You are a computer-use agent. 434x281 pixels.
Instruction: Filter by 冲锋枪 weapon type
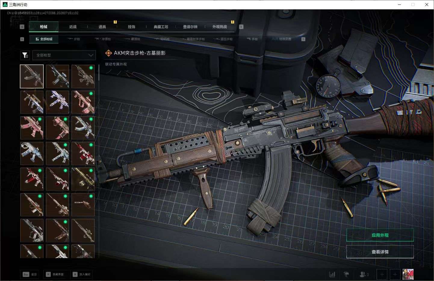click(103, 39)
